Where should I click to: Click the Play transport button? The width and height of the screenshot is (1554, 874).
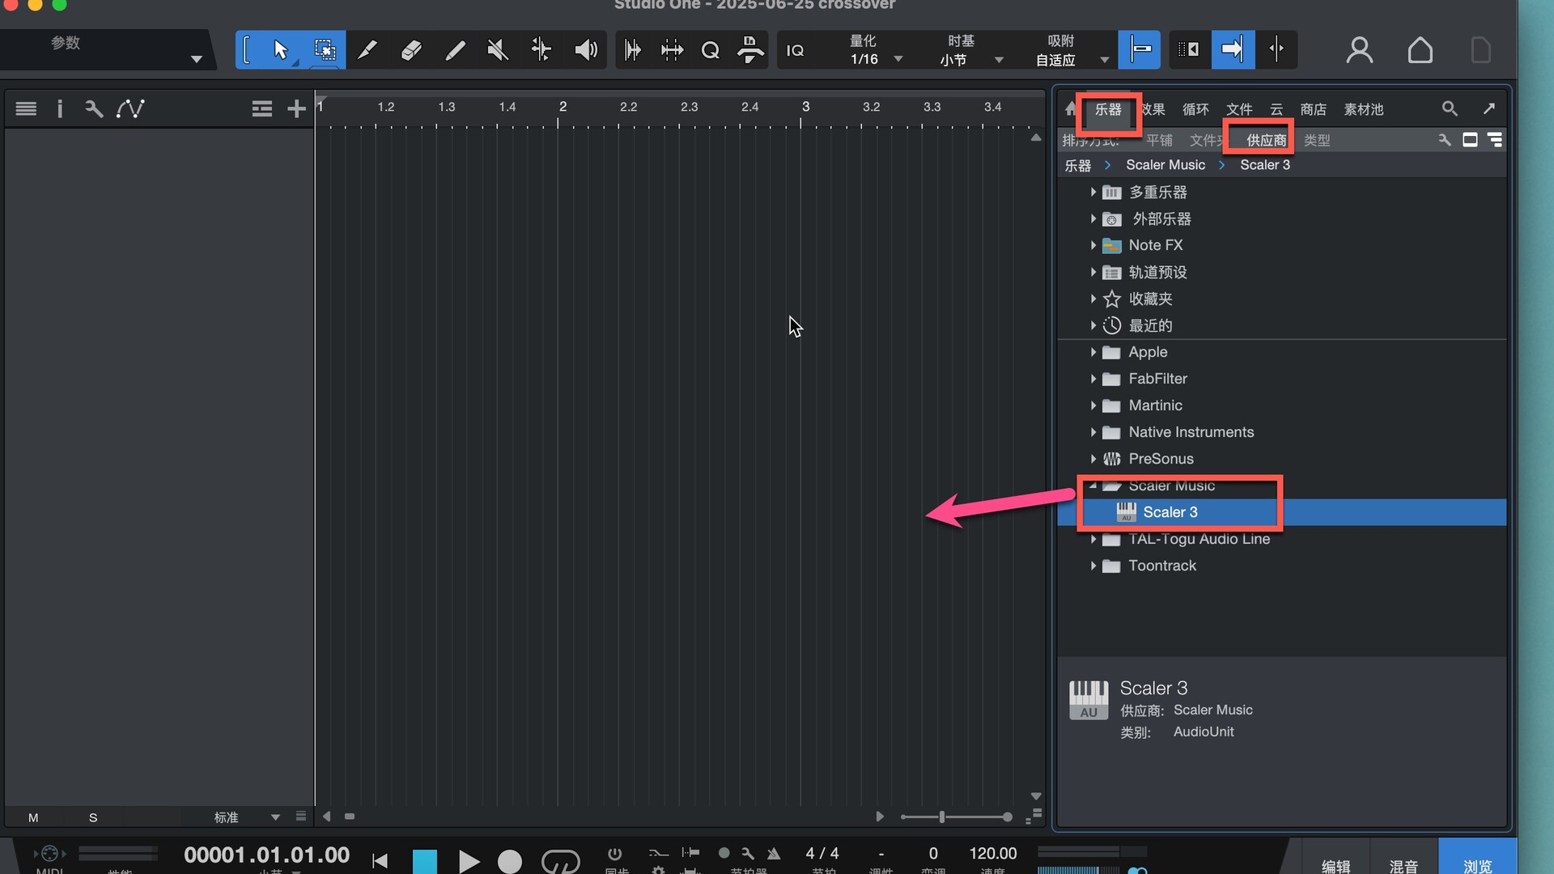pos(468,861)
